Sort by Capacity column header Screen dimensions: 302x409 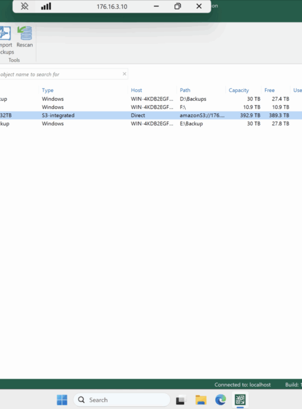(238, 90)
